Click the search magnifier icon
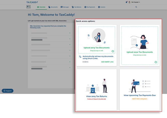The width and height of the screenshot is (167, 118). [x=136, y=7]
